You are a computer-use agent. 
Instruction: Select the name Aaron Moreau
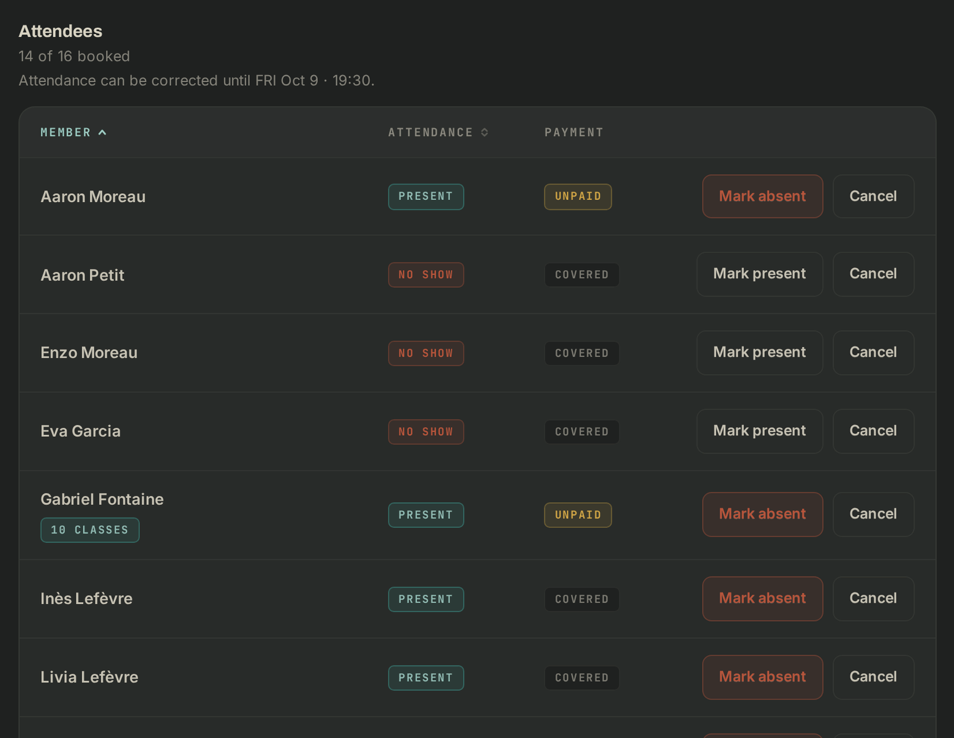point(93,197)
